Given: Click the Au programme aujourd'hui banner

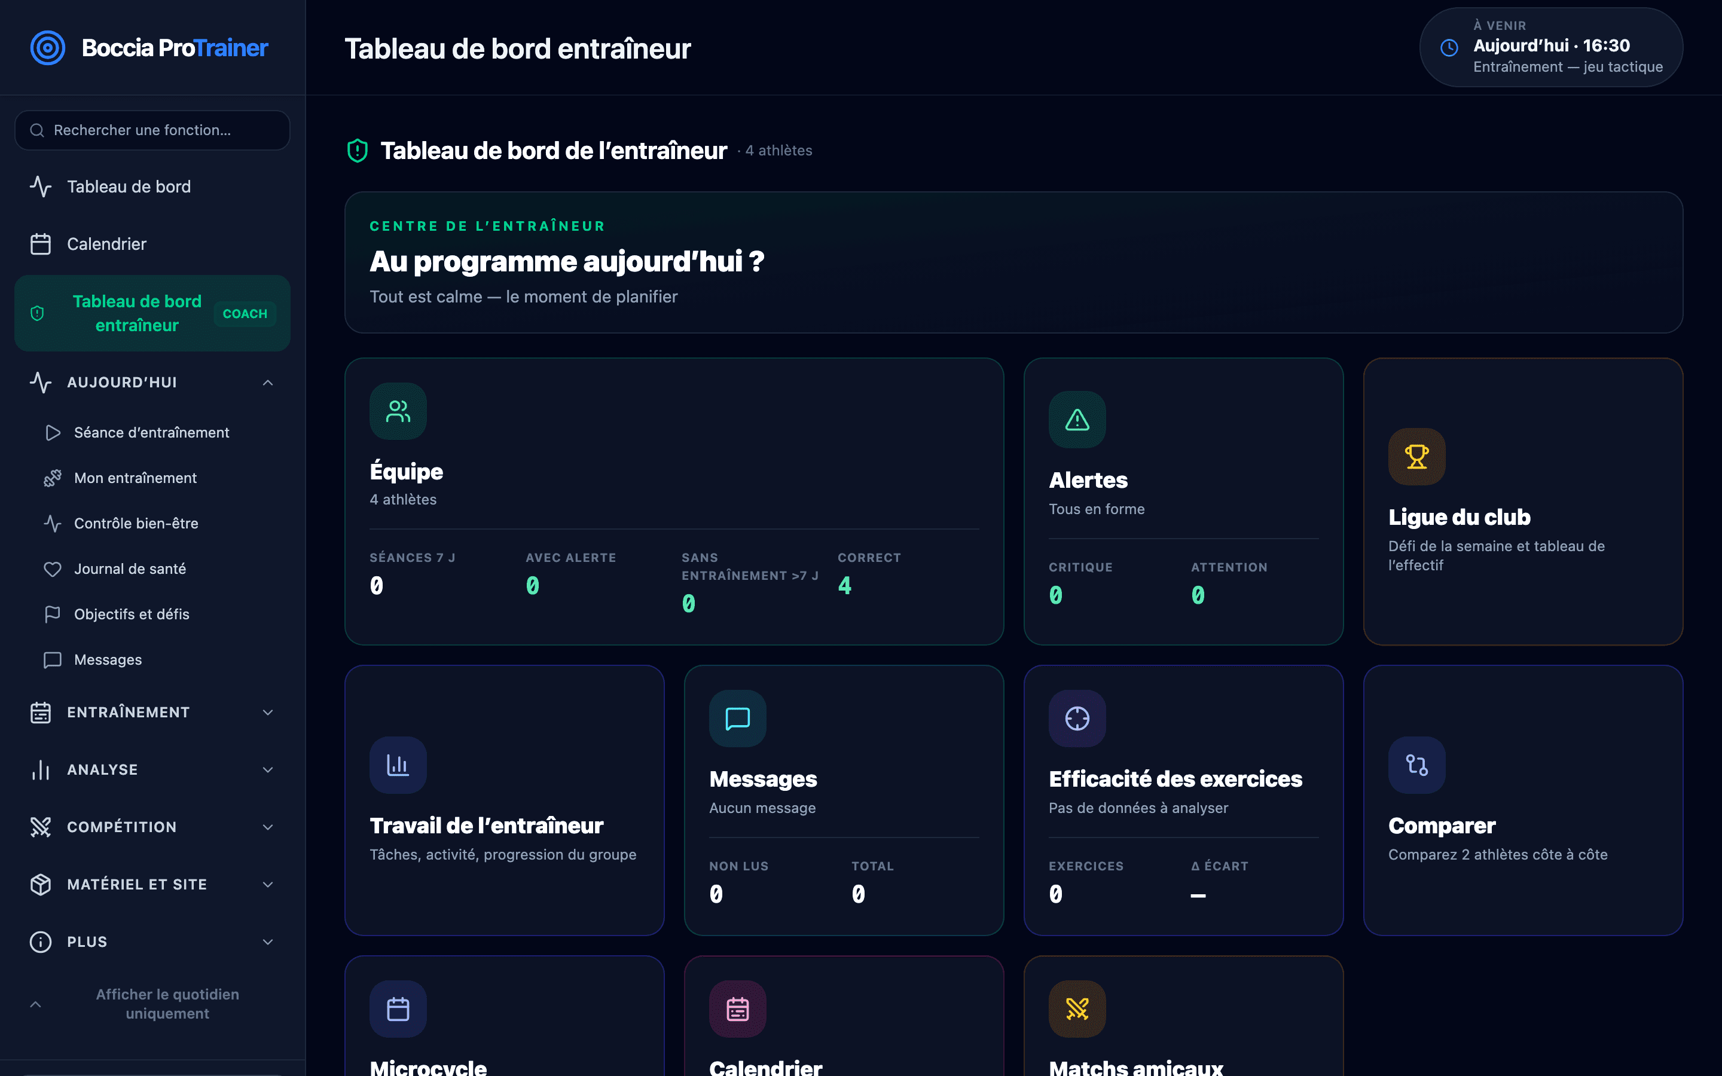Looking at the screenshot, I should (x=1013, y=262).
